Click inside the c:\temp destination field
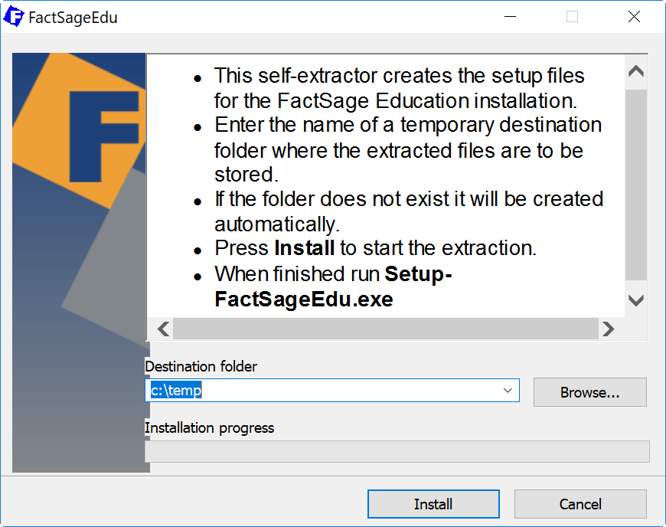 (x=323, y=390)
